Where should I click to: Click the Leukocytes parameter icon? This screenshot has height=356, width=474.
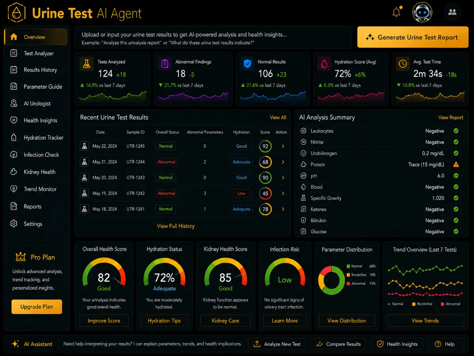pyautogui.click(x=303, y=131)
